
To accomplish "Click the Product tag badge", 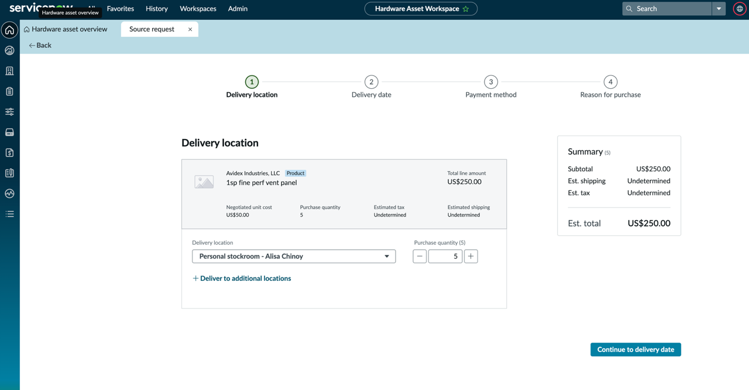I will click(296, 173).
